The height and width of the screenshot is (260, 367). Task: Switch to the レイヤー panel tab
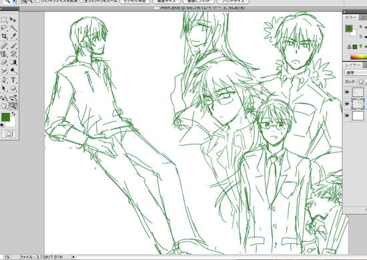pos(352,65)
